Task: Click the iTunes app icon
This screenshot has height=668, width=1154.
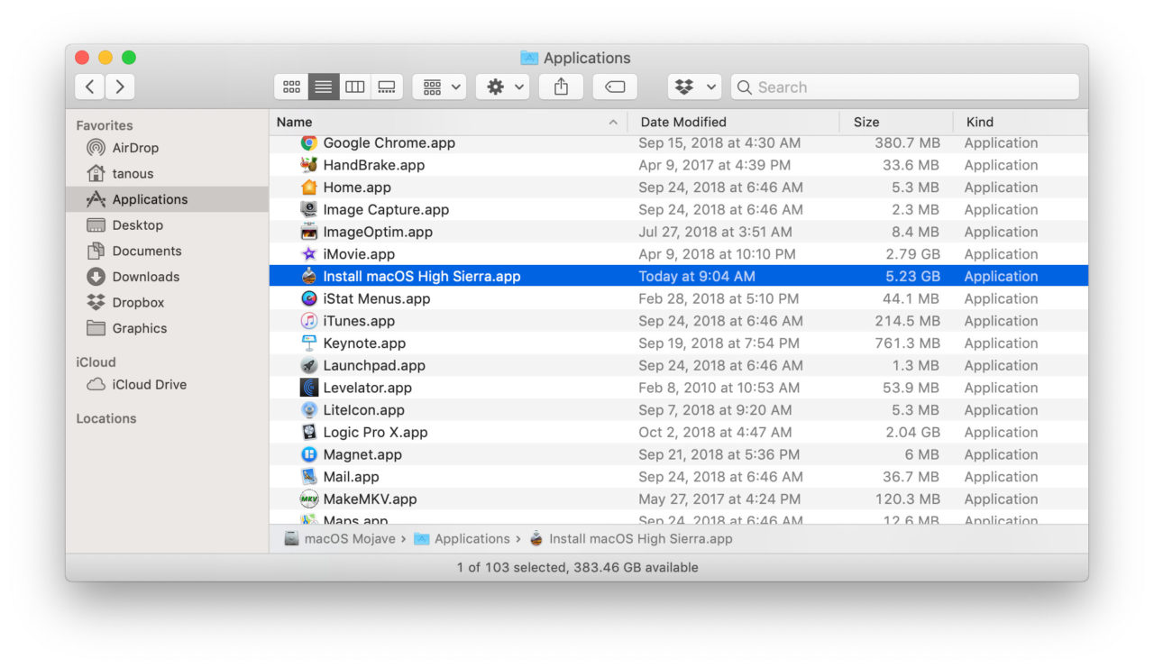Action: pyautogui.click(x=309, y=321)
